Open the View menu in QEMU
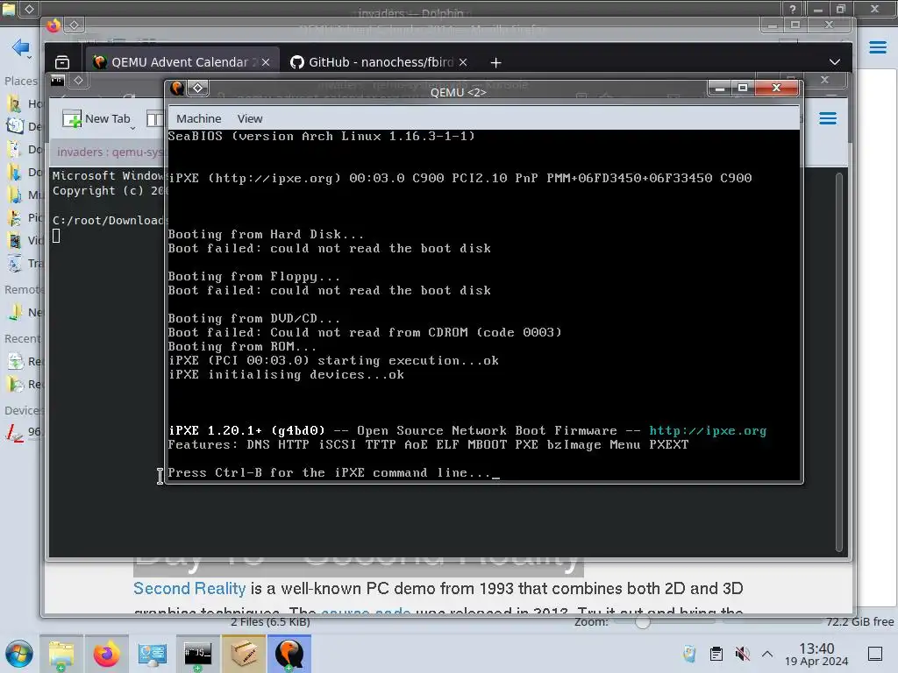 tap(250, 118)
